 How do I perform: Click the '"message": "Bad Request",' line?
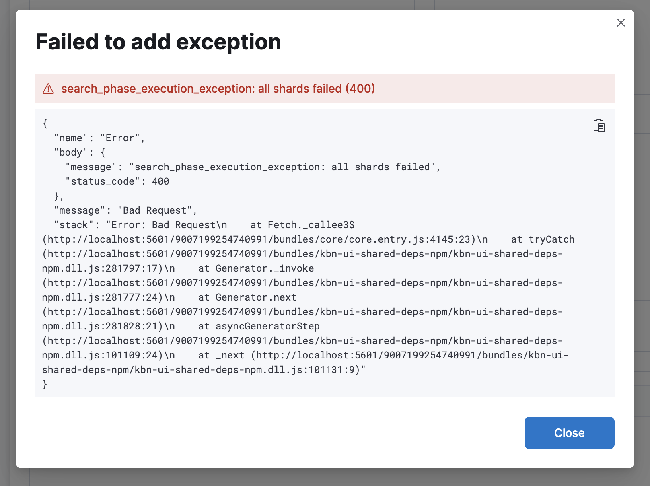click(x=125, y=210)
